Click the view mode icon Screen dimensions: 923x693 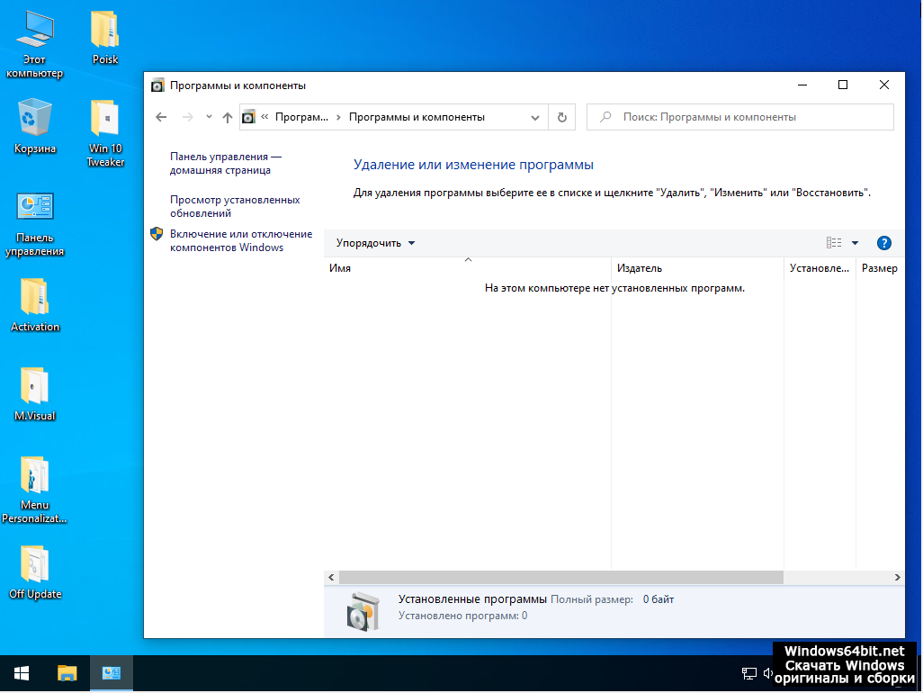point(834,243)
